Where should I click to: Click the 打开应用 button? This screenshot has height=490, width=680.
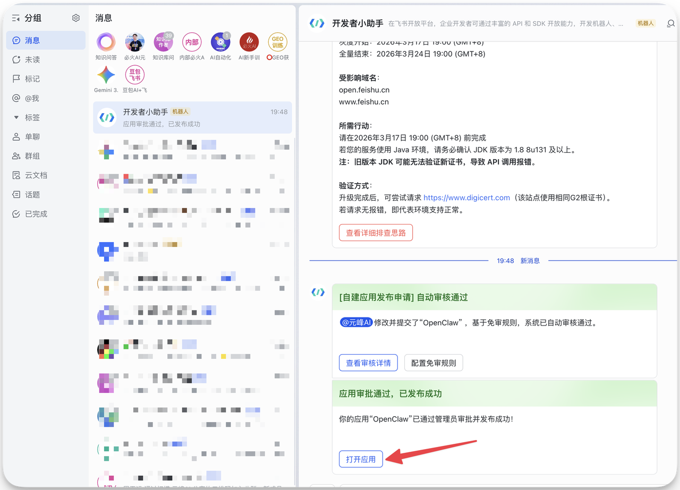pos(361,459)
